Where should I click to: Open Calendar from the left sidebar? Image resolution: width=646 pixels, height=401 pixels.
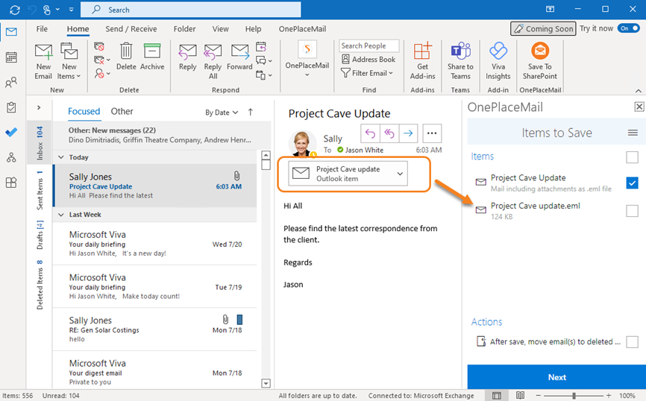click(x=11, y=57)
